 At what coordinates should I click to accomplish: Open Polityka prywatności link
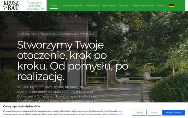click(115, 114)
